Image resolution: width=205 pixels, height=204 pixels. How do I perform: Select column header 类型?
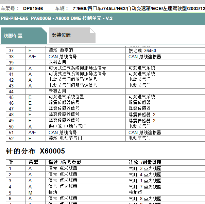coord(33,162)
